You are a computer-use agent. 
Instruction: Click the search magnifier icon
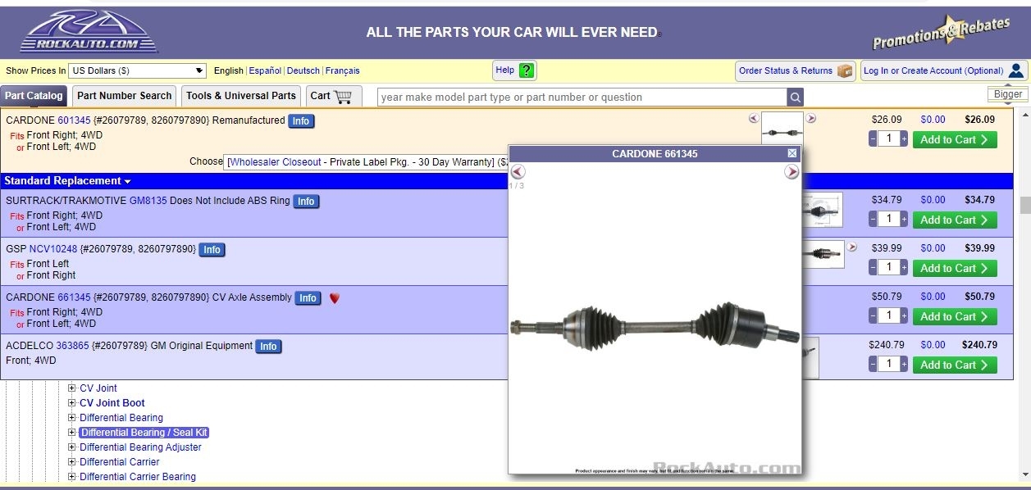795,98
